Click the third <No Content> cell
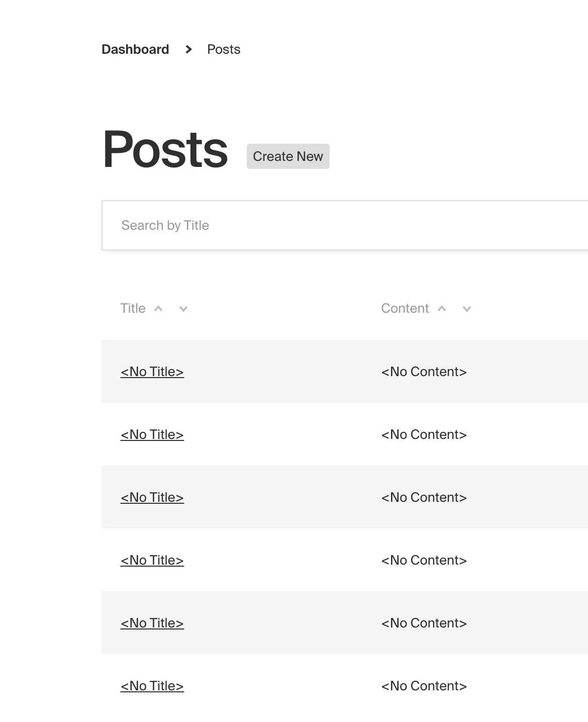Viewport: 588px width, 722px height. tap(425, 497)
